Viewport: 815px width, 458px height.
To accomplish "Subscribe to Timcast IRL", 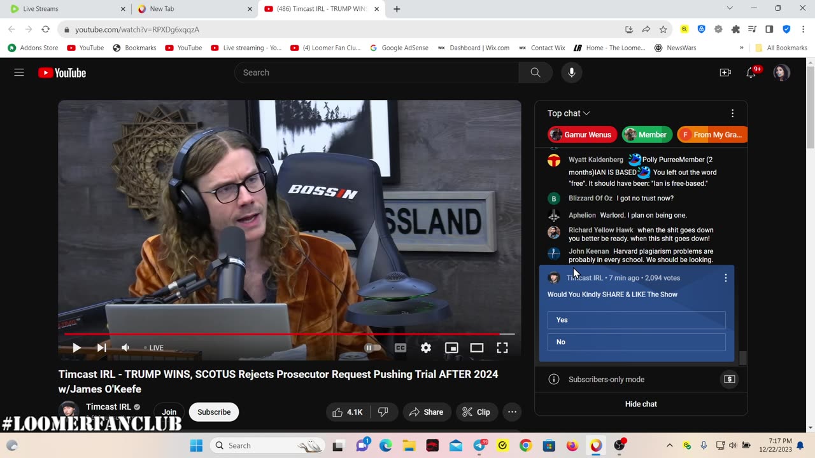I will pos(214,412).
